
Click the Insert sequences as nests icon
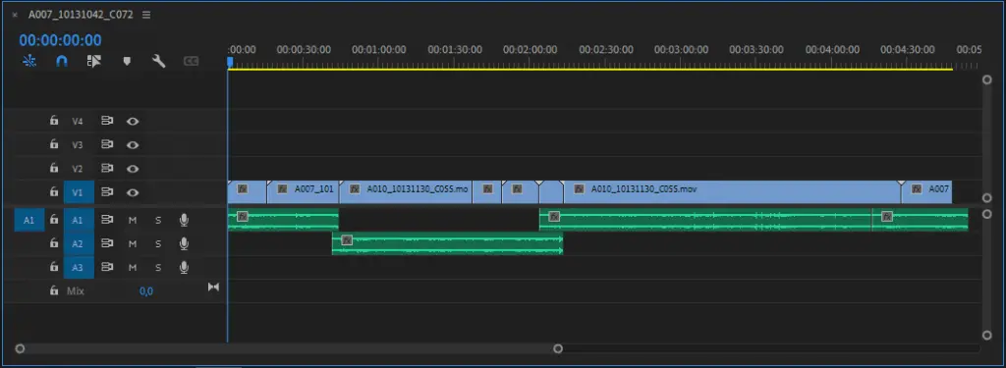29,61
